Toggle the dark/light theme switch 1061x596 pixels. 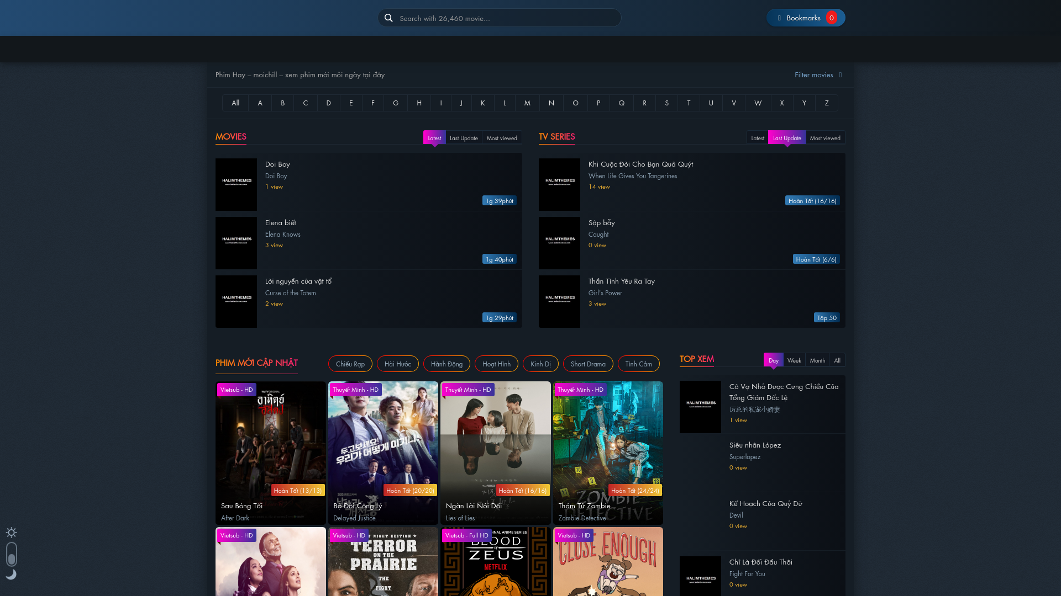click(12, 554)
